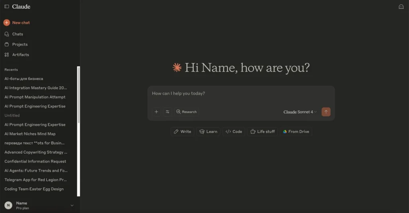Expand the account menu chevron
The image size is (409, 213).
(x=72, y=205)
